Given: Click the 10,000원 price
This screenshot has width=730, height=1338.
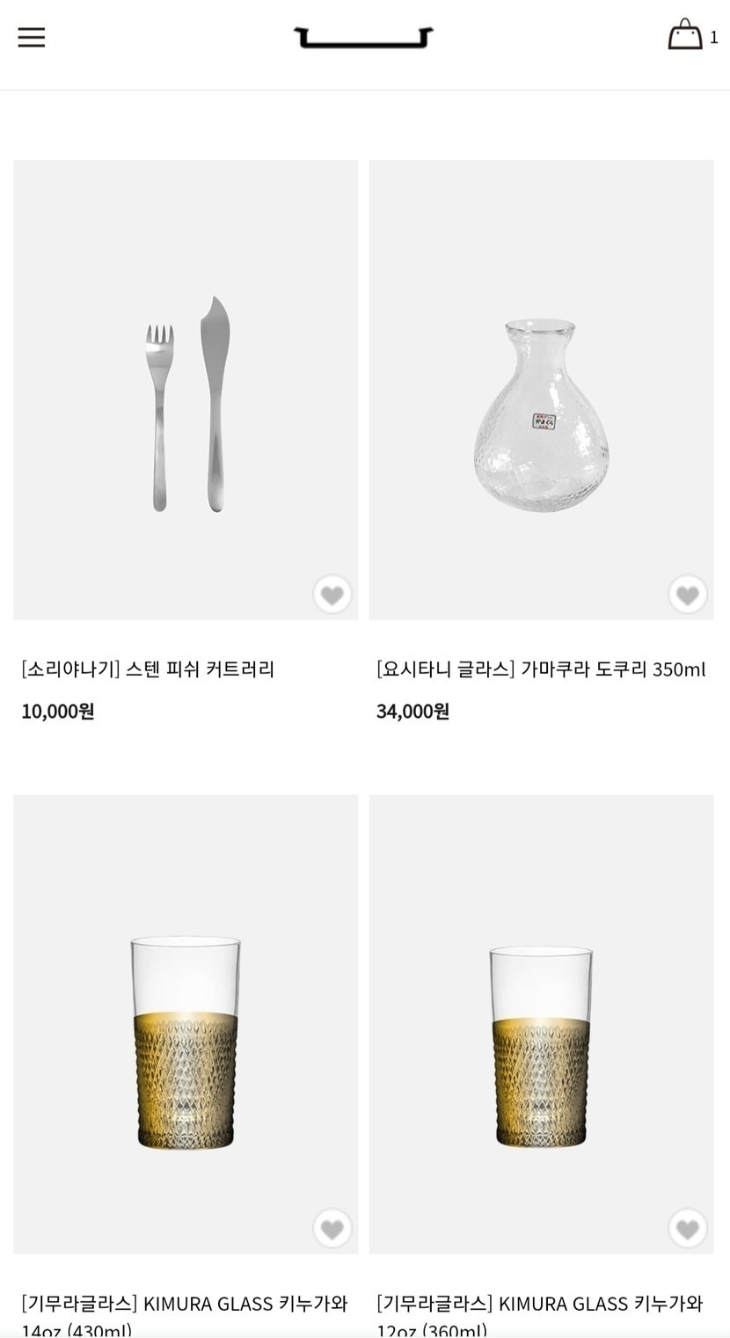Looking at the screenshot, I should 58,711.
